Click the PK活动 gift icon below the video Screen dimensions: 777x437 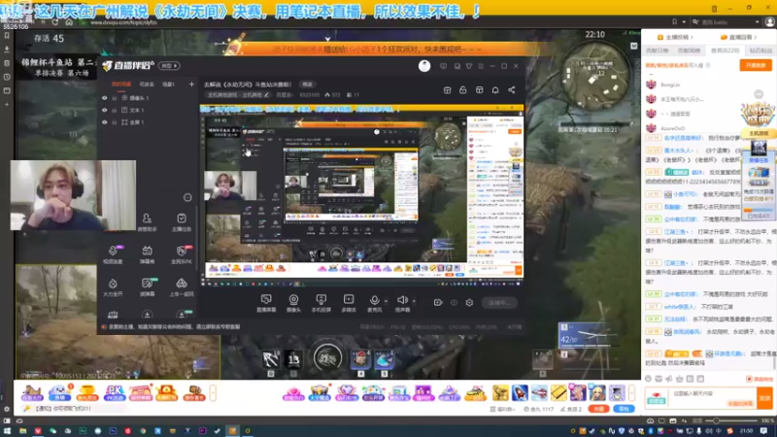pos(114,393)
